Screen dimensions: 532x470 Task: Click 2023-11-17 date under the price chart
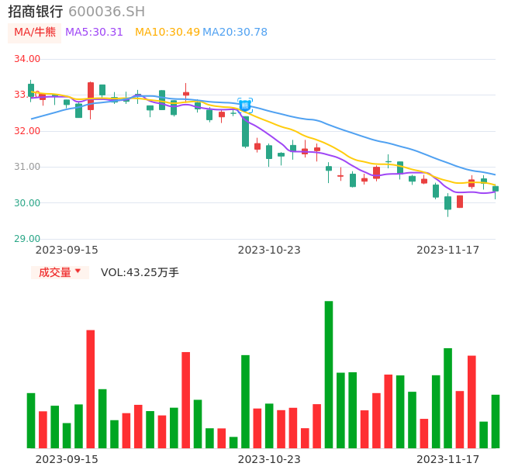point(448,251)
